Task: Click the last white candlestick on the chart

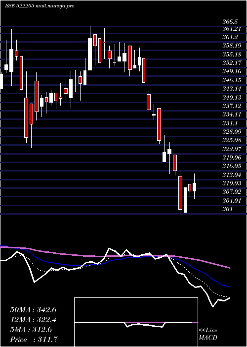Action: coord(194,187)
